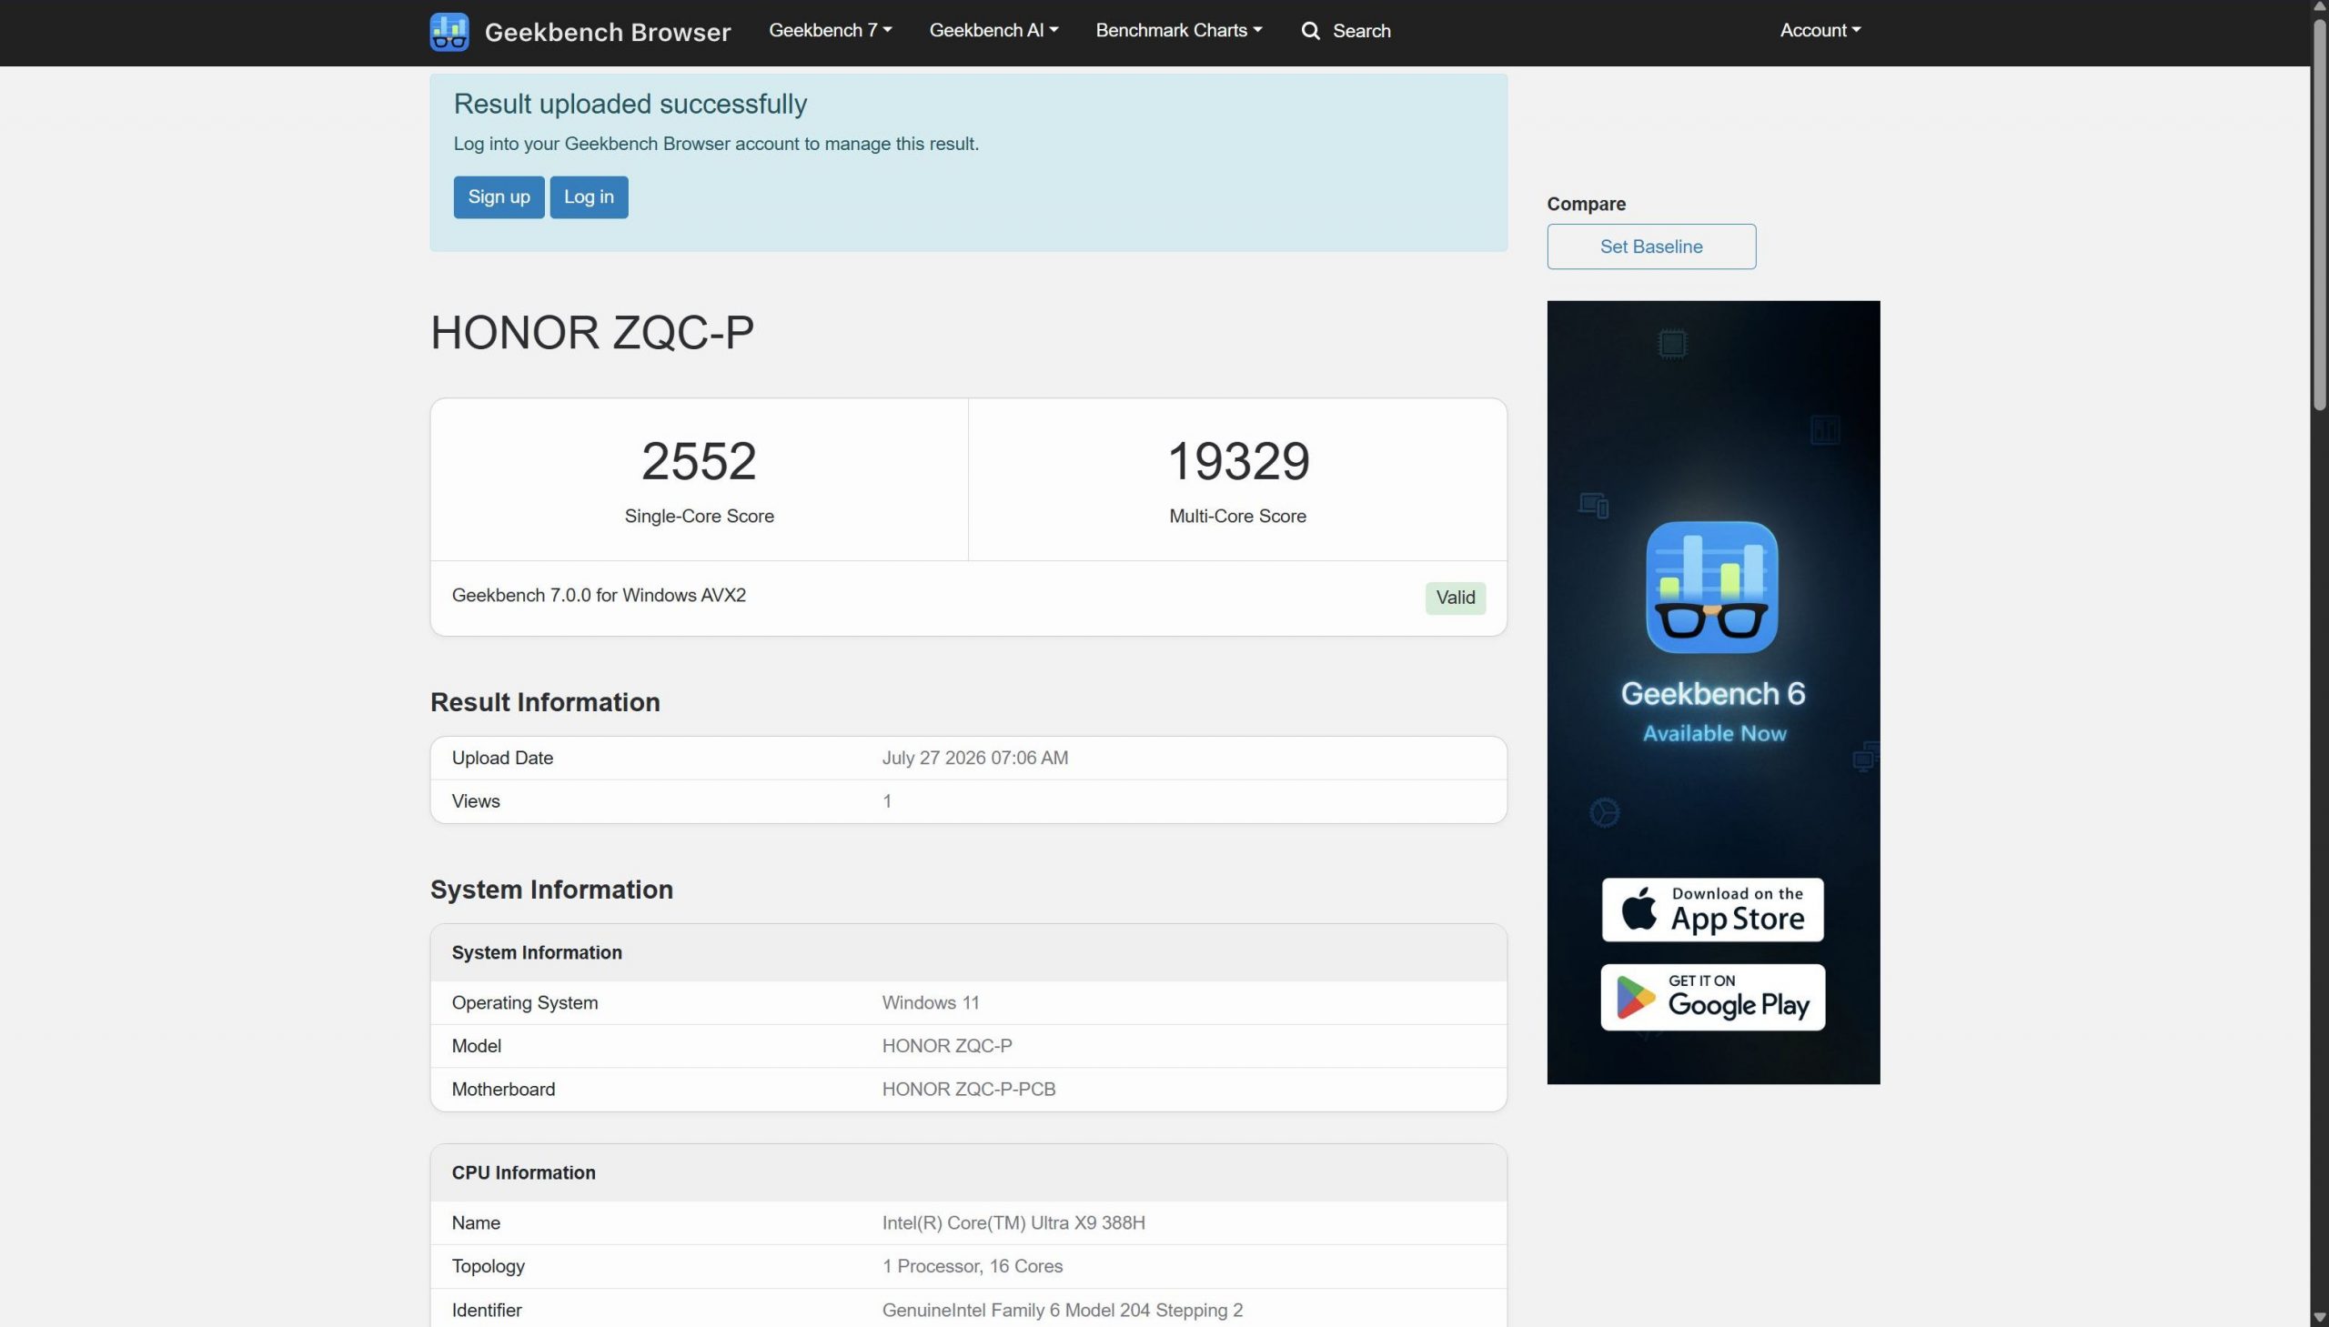
Task: Click the Single-Core Score label
Action: point(698,517)
